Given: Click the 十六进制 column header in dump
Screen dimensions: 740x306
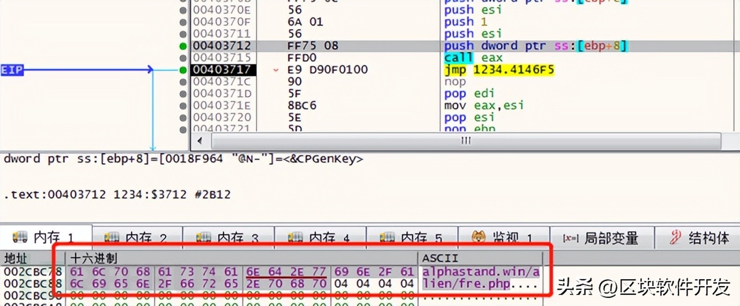Looking at the screenshot, I should [241, 258].
